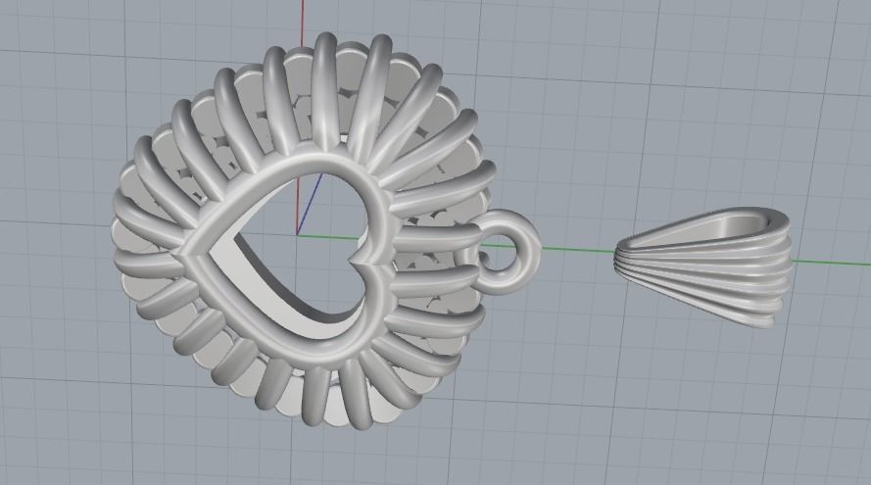Click the jump ring loop on pendant

(505, 251)
